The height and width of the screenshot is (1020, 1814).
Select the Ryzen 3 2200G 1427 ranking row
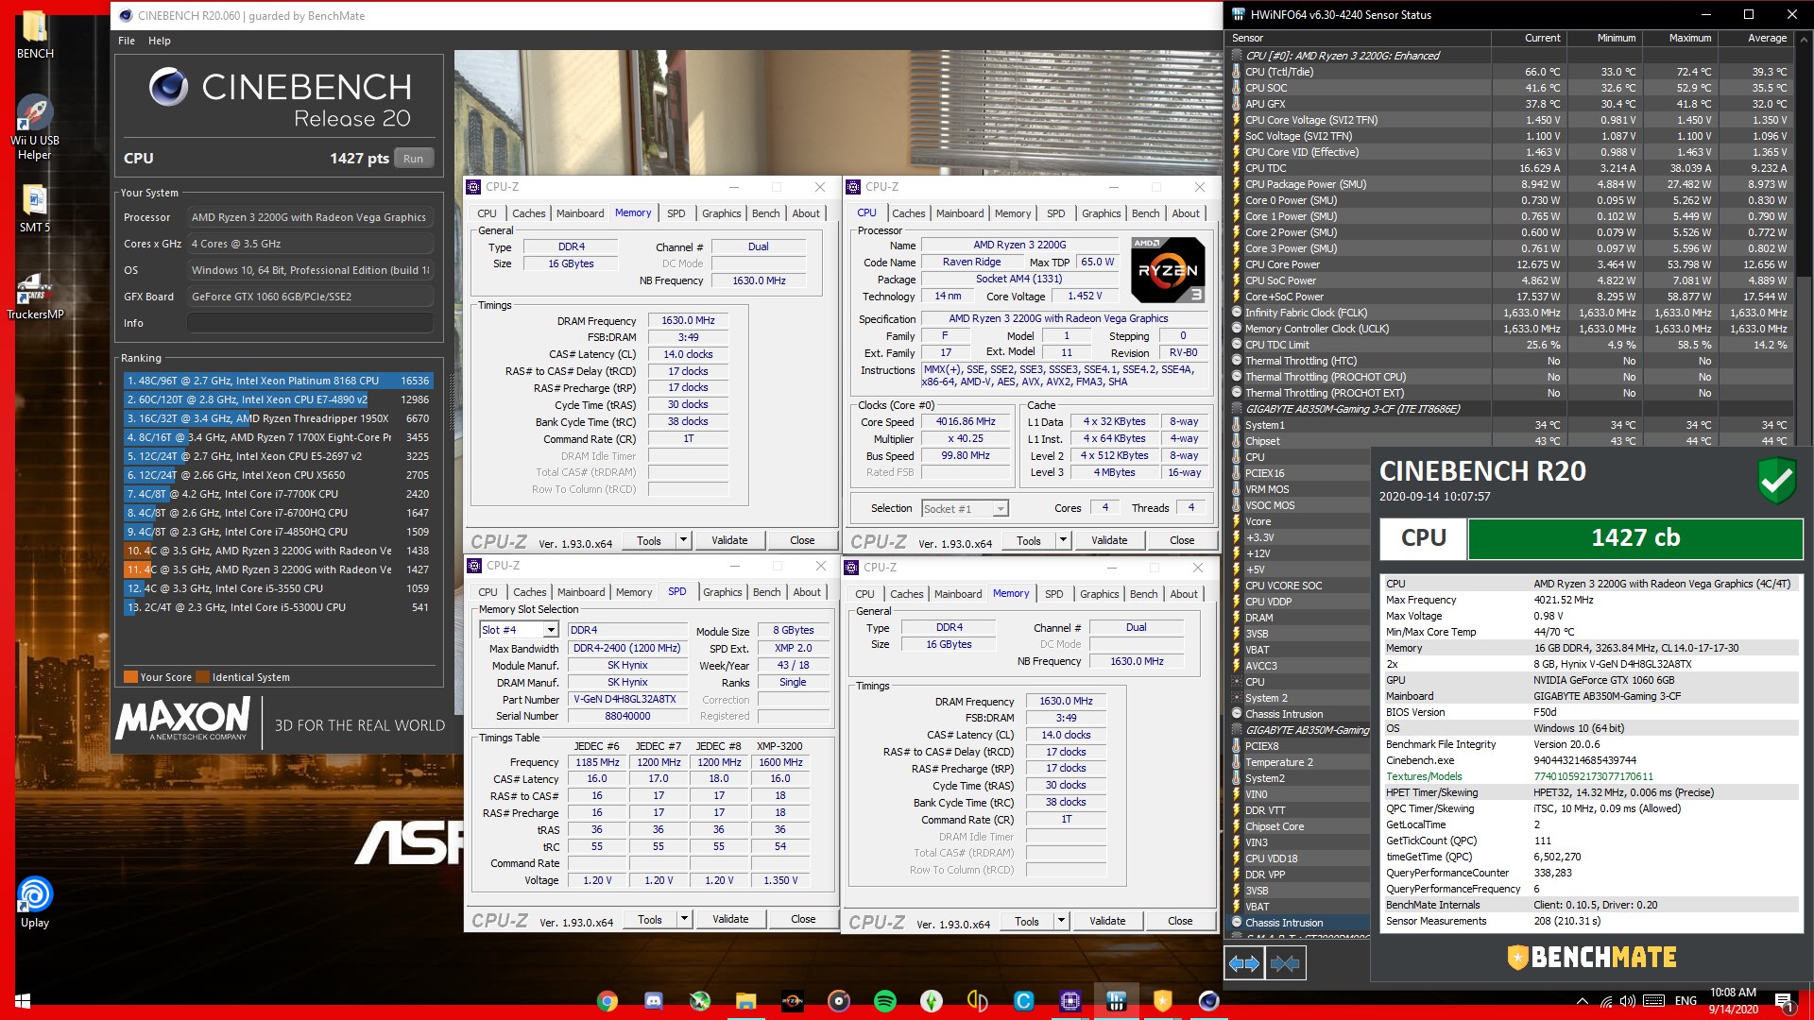[x=279, y=569]
